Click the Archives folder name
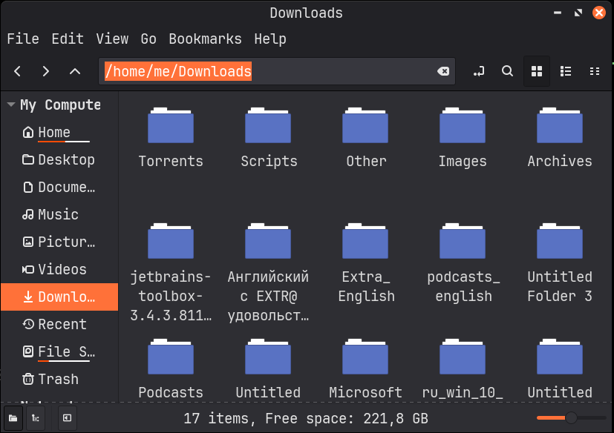Screen dimensions: 614x433 tap(560, 161)
